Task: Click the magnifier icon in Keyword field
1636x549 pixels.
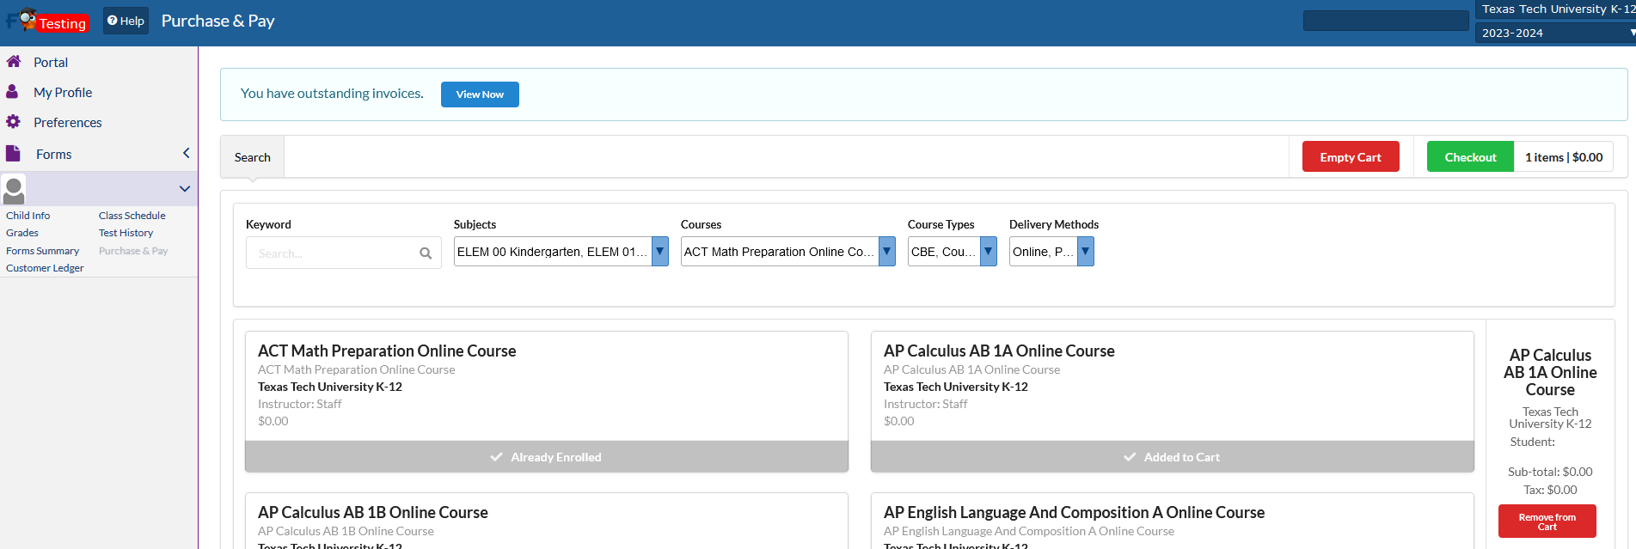Action: (x=426, y=253)
